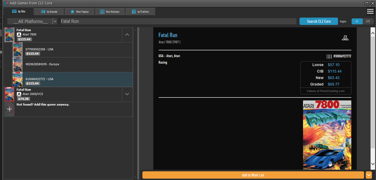
Task: Click the Fatal Run search input field
Action: [178, 21]
